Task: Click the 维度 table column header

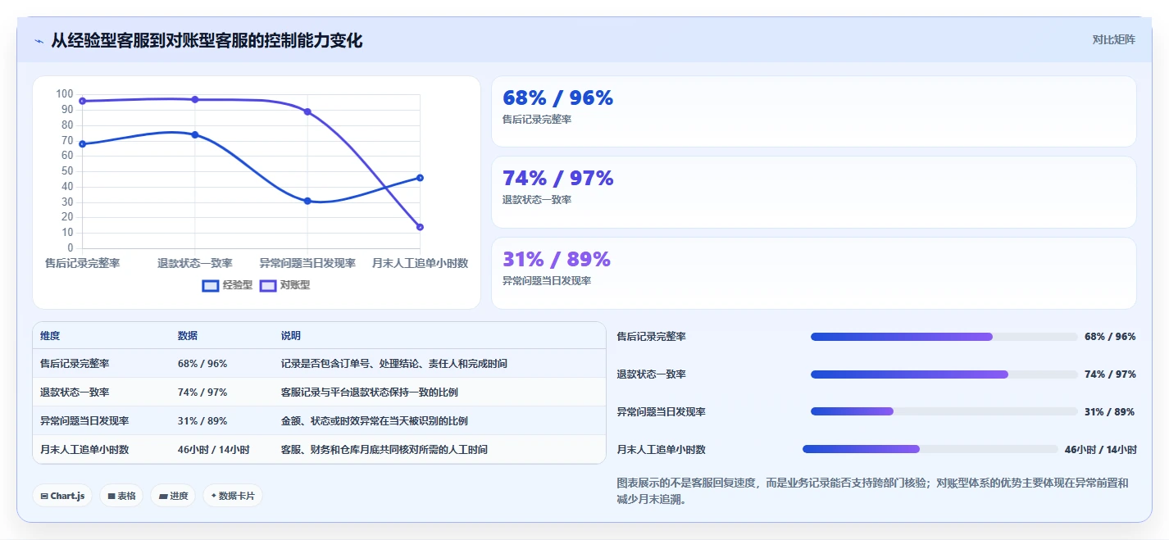Action: [x=50, y=336]
